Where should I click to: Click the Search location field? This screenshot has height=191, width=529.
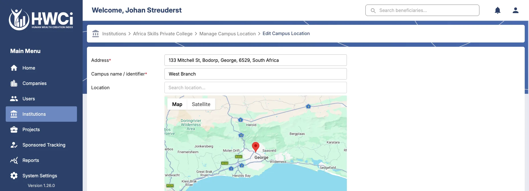tap(256, 88)
